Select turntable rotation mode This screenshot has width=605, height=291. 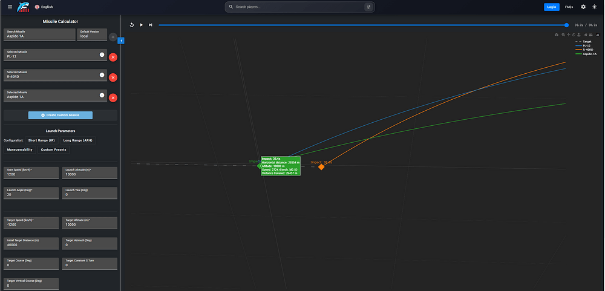[579, 34]
